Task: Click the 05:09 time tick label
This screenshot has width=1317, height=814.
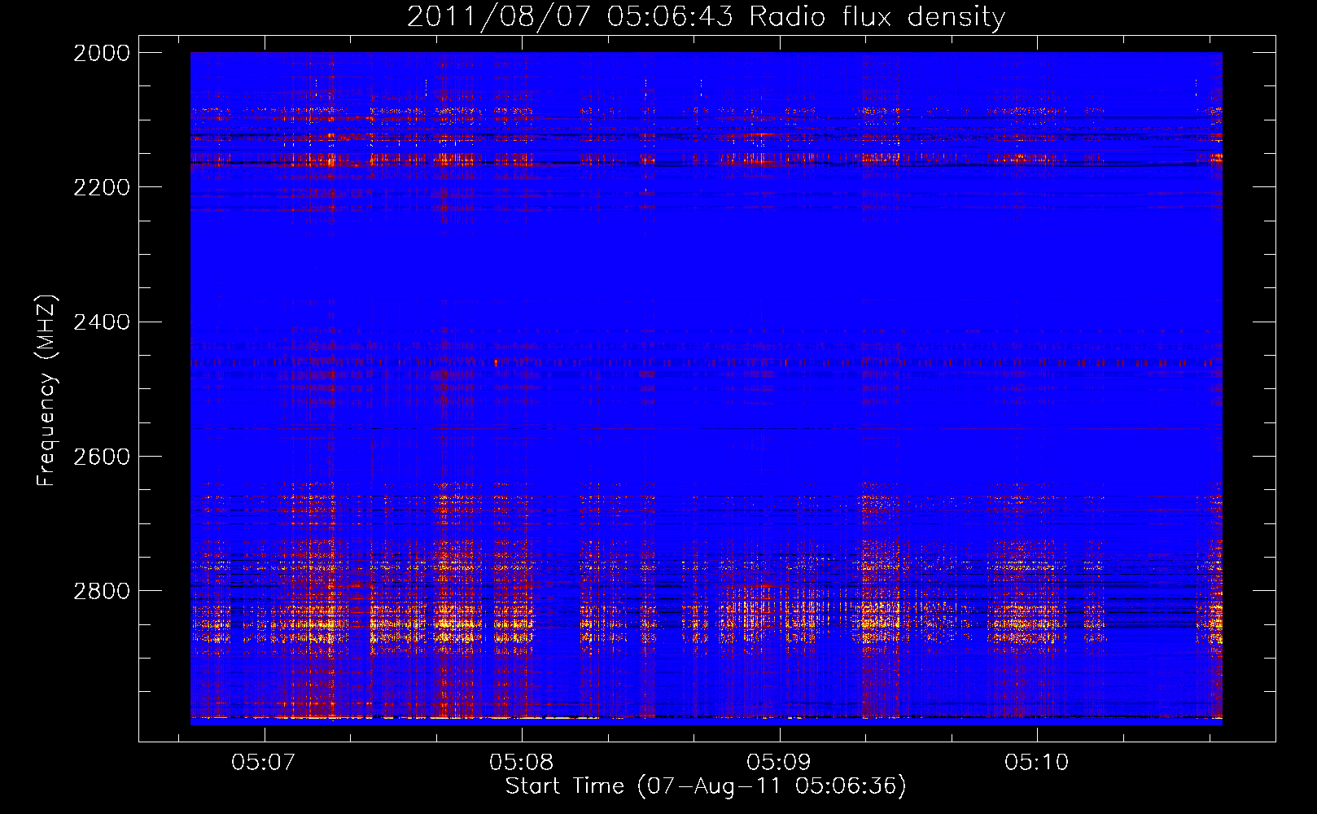Action: [x=779, y=762]
